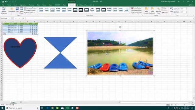Image resolution: width=195 pixels, height=110 pixels.
Task: Click Reset Picture
Action: [29, 13]
